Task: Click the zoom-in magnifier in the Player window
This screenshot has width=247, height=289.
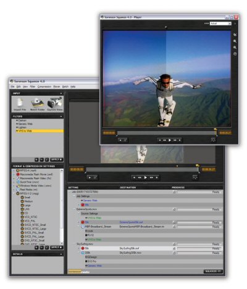Action: [235, 41]
